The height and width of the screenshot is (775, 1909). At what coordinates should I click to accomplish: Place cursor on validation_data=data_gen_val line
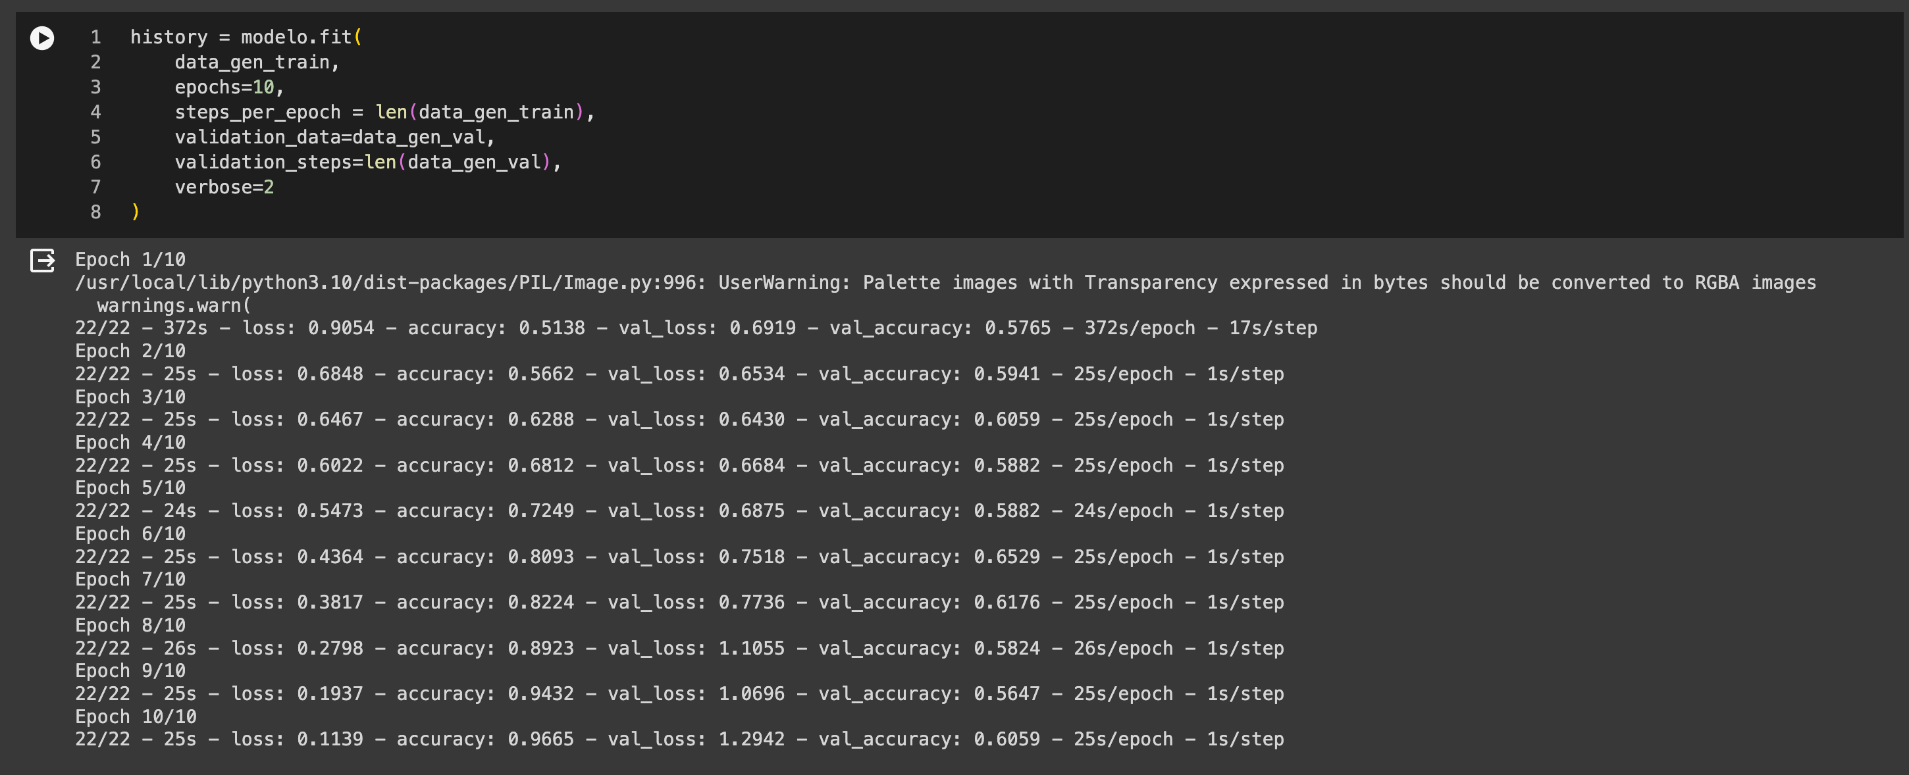pos(334,137)
